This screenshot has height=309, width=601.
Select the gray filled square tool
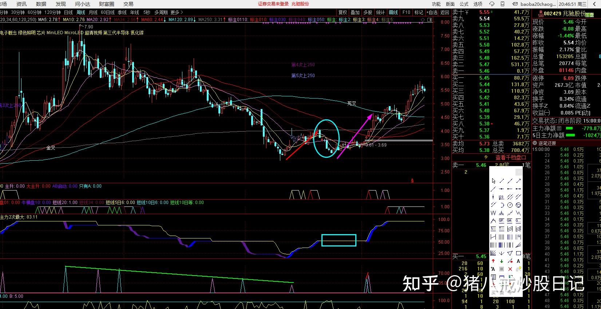pyautogui.click(x=502, y=269)
